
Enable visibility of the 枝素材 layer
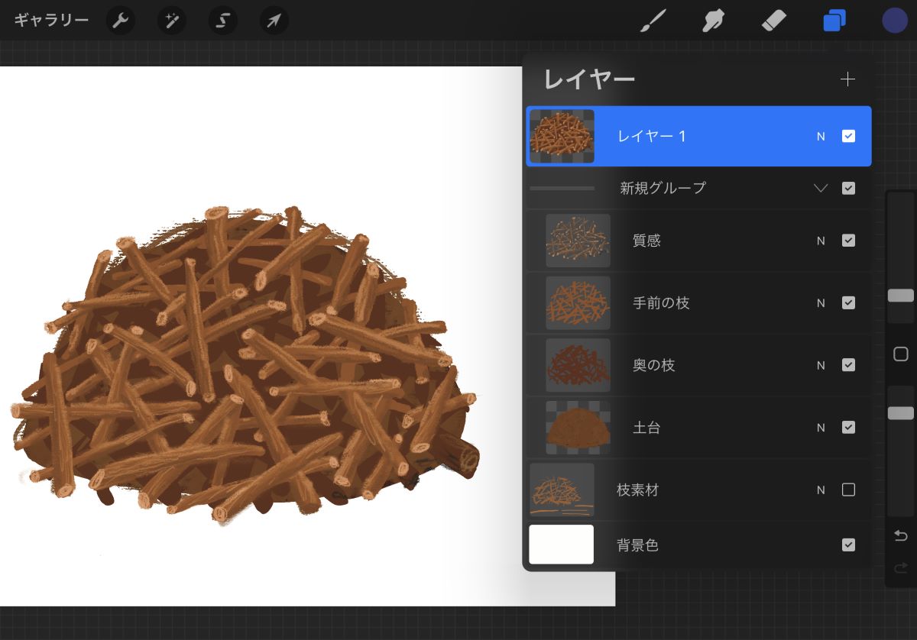point(848,490)
